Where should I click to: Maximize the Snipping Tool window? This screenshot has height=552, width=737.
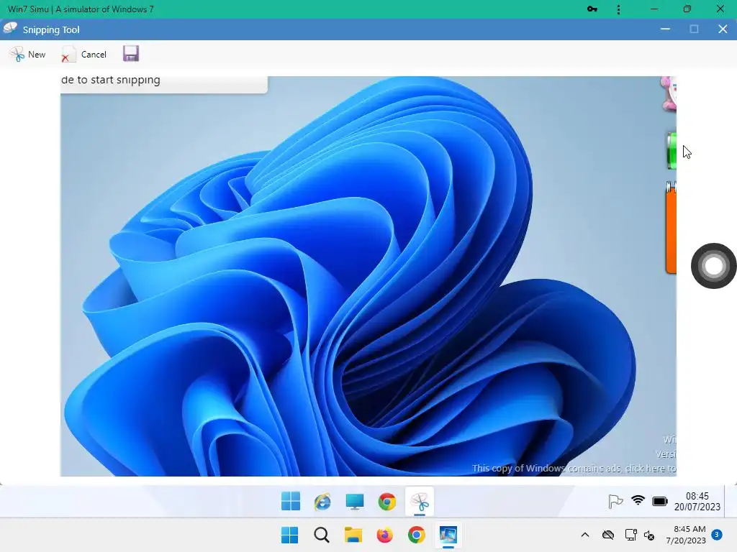[x=694, y=29]
